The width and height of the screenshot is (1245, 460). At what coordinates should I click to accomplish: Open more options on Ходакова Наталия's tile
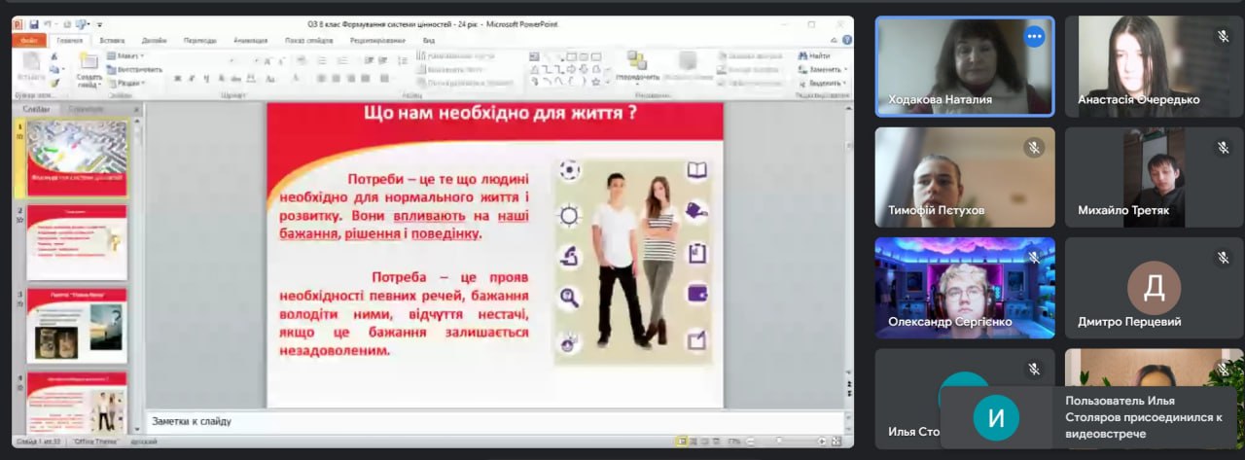pyautogui.click(x=1033, y=36)
